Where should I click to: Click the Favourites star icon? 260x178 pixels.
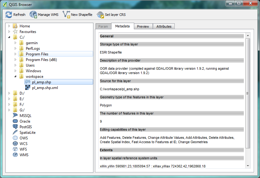(x=15, y=31)
